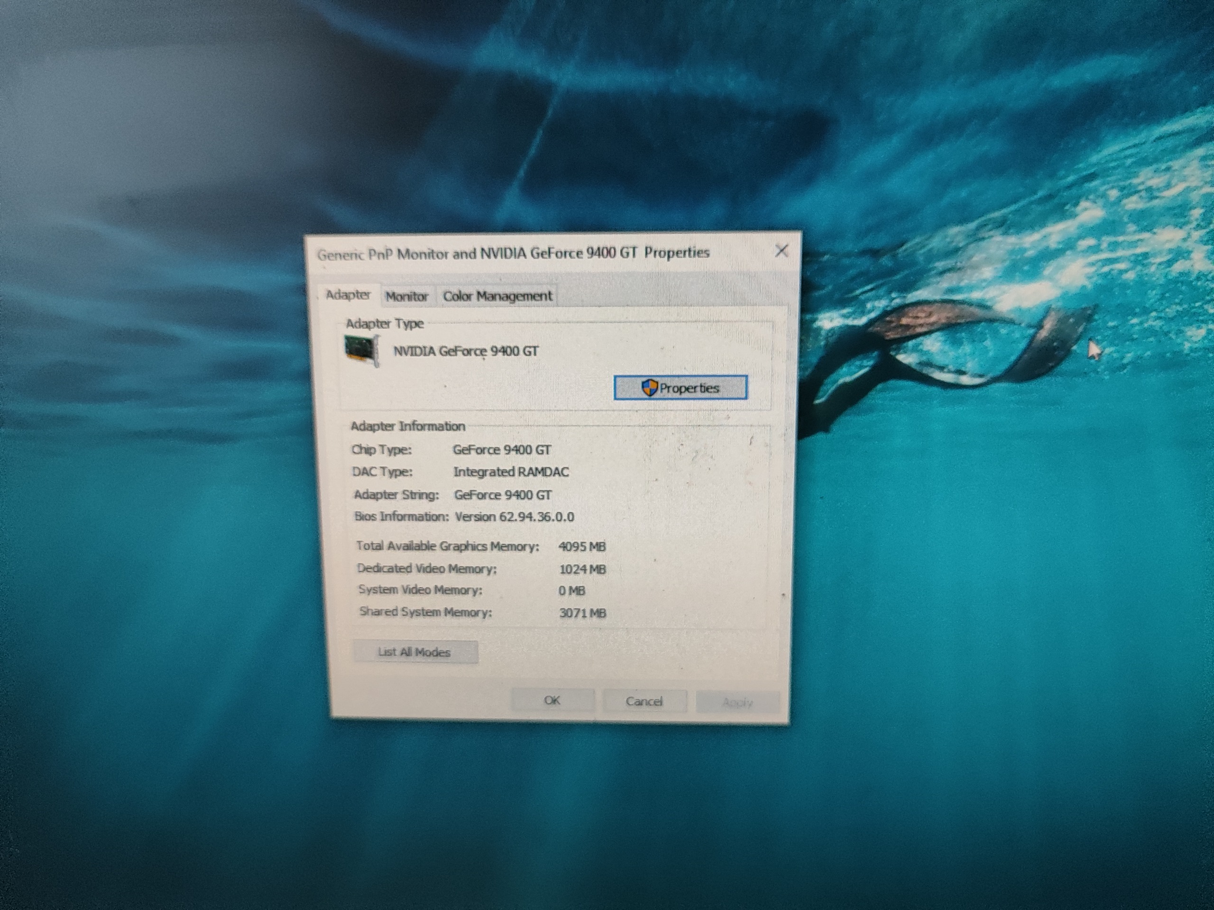1214x910 pixels.
Task: Select the Color Management tab
Action: click(x=497, y=296)
